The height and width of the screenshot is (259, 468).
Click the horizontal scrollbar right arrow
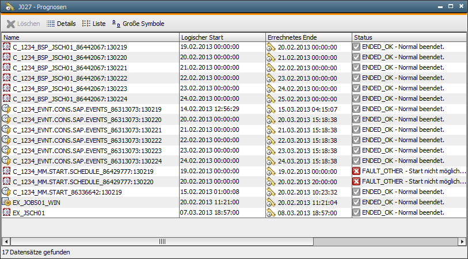[462, 241]
